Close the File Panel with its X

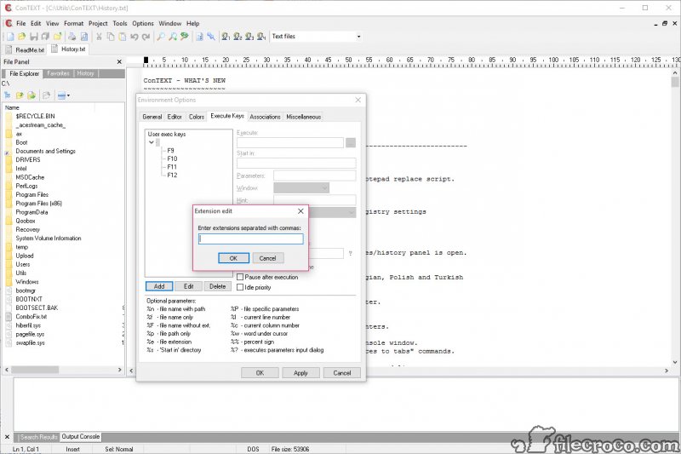pyautogui.click(x=119, y=62)
